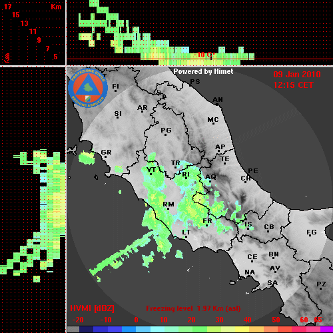Click the 'TR' city label on map
Screen dimensions: 333x333
coord(176,163)
